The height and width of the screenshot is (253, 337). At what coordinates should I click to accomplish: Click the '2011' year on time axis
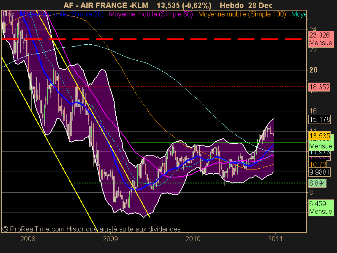(x=275, y=239)
